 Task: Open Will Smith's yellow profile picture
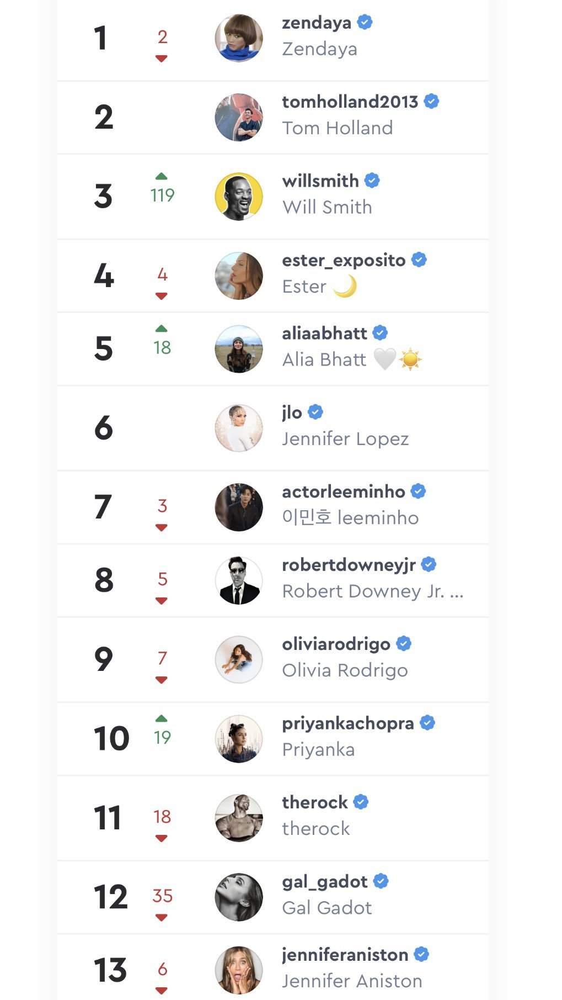pyautogui.click(x=238, y=197)
